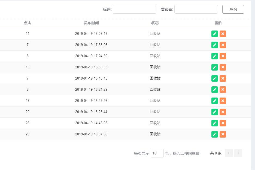The image size is (255, 170).
Task: Click the 点击 column header
Action: (x=28, y=23)
